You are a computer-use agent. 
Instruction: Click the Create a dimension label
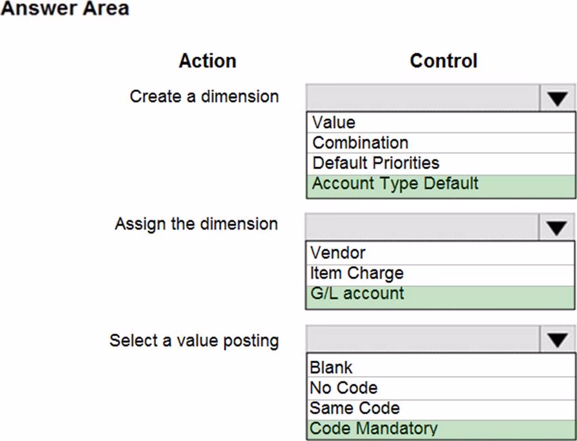[204, 96]
